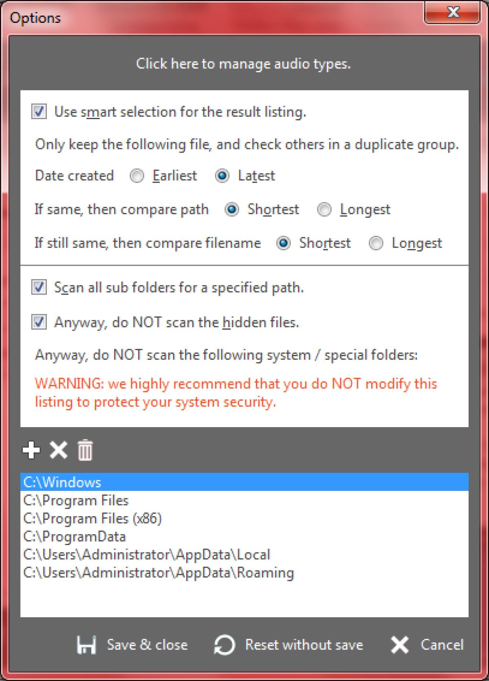
Task: Click the floppy disk Save icon
Action: 86,645
